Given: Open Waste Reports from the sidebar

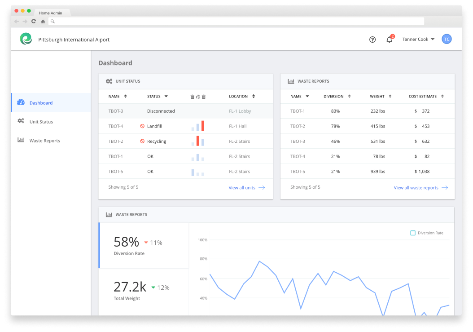Looking at the screenshot, I should [51, 141].
